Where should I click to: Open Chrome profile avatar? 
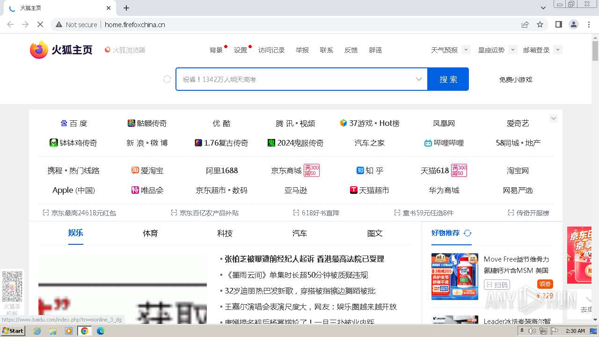(574, 25)
